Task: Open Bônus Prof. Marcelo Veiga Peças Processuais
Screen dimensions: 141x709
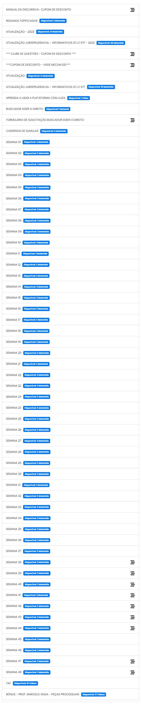Action: (x=70, y=694)
